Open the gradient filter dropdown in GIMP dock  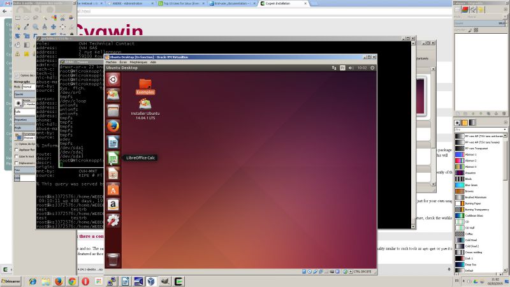(x=481, y=129)
